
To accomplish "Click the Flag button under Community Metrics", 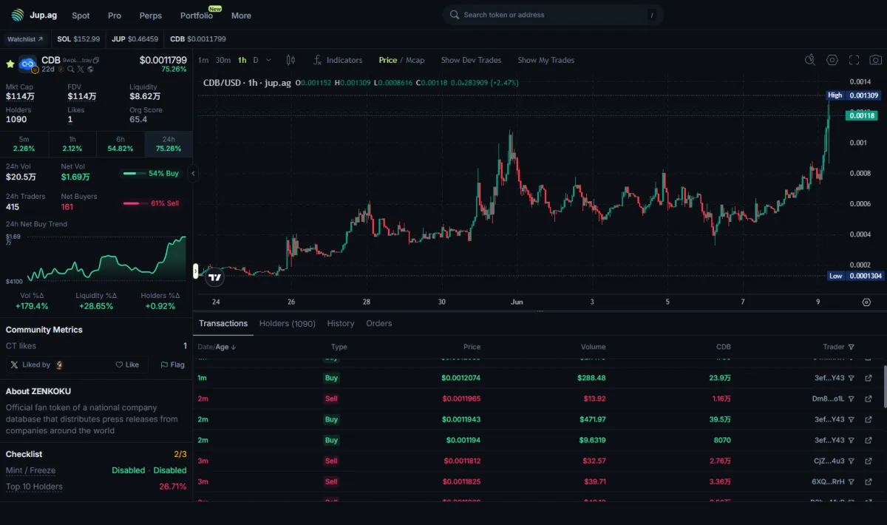I will click(171, 365).
